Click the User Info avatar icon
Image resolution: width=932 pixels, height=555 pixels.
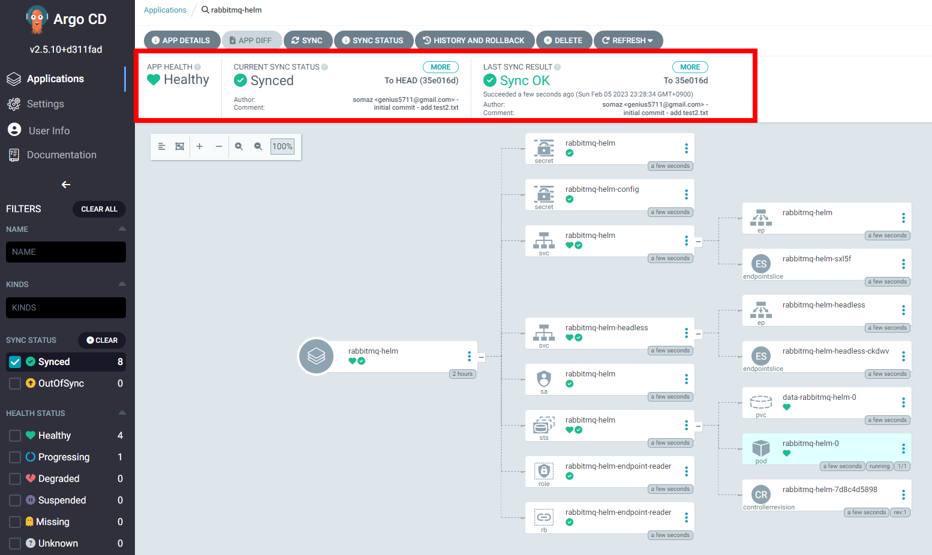coord(14,129)
